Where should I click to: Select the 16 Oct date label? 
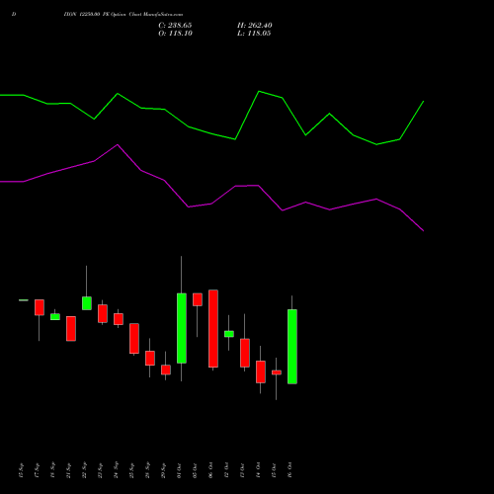(x=289, y=470)
